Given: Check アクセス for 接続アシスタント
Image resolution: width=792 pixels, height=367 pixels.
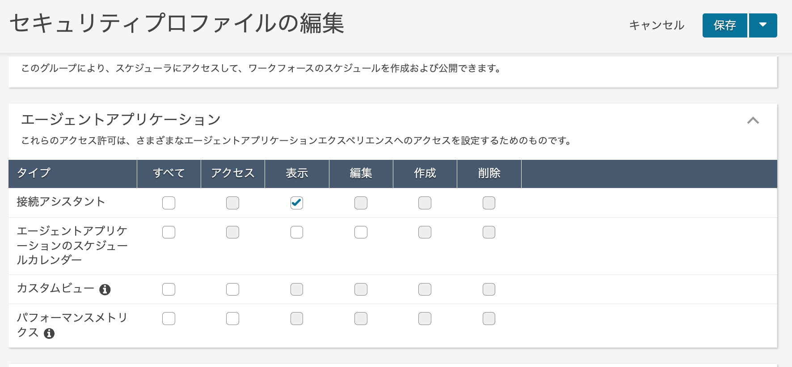Looking at the screenshot, I should tap(232, 203).
